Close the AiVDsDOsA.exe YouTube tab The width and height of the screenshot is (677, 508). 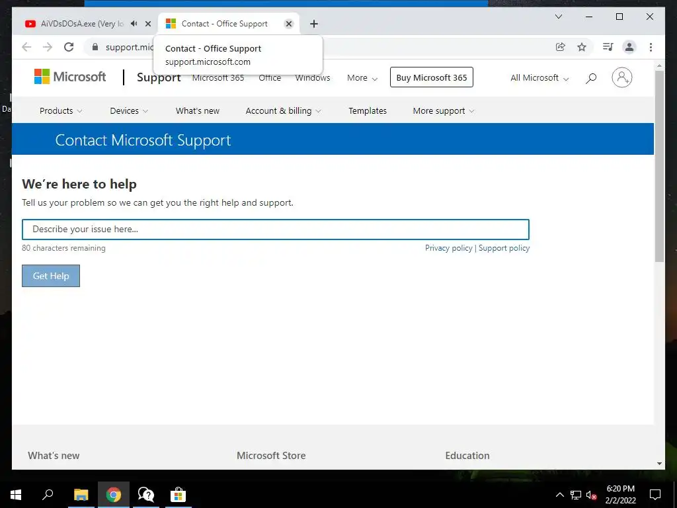(148, 24)
